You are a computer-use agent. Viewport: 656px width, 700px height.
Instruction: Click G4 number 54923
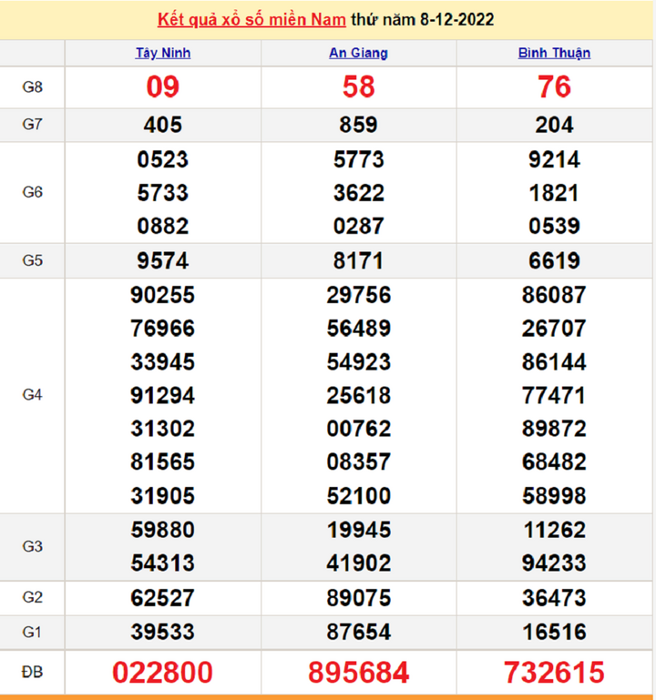coord(358,362)
